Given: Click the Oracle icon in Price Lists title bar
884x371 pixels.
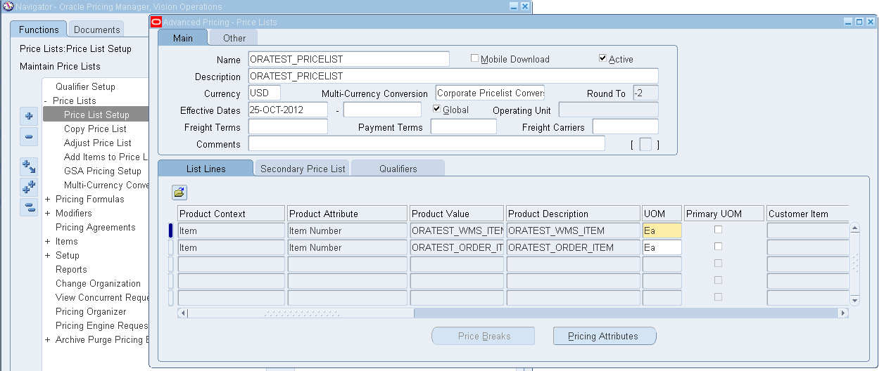Looking at the screenshot, I should [x=156, y=22].
